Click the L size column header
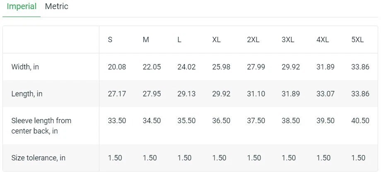Image resolution: width=386 pixels, height=179 pixels. point(179,40)
